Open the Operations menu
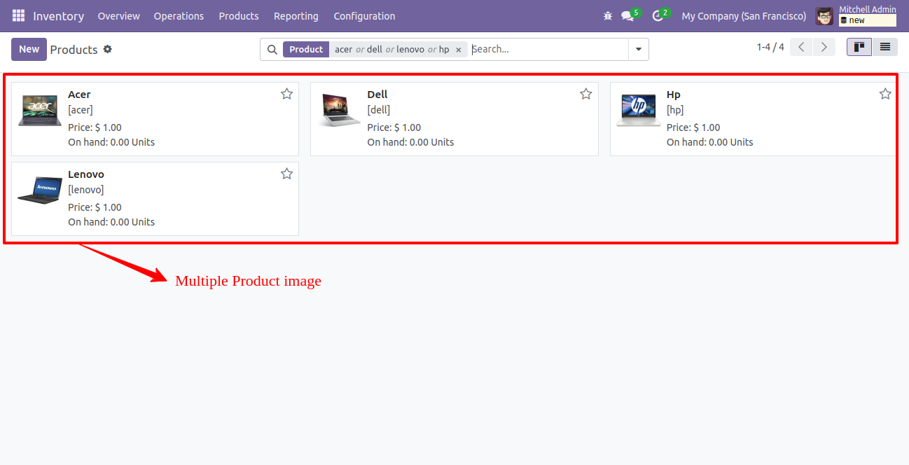This screenshot has height=465, width=909. pyautogui.click(x=179, y=15)
